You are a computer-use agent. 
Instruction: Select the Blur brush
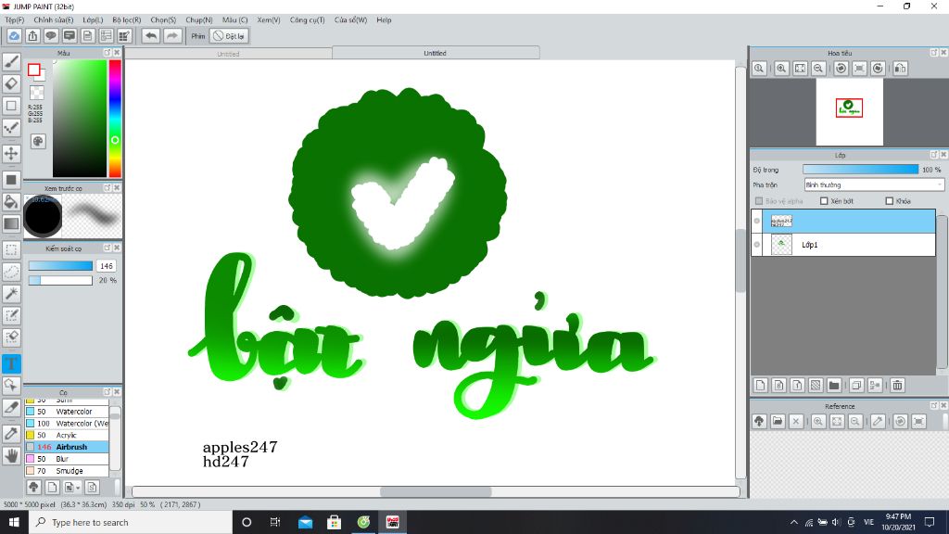point(67,459)
